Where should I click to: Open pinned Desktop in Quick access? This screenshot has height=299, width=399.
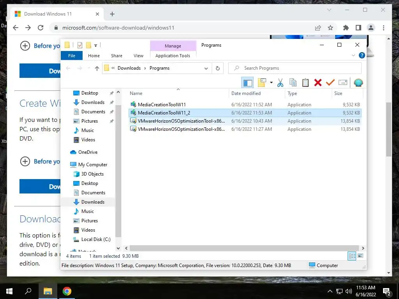coord(90,93)
